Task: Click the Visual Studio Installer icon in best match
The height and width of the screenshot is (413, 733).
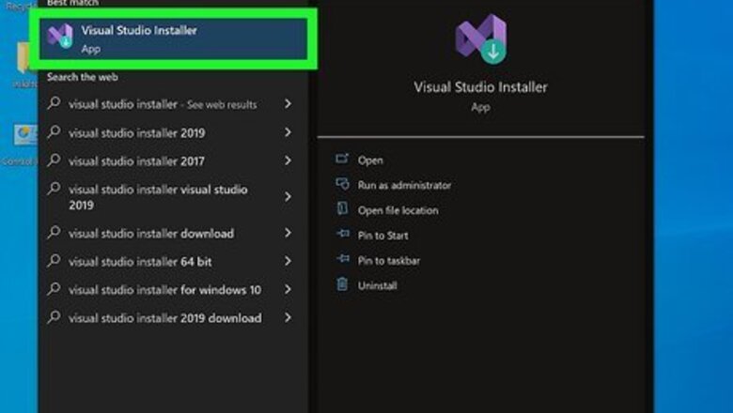Action: click(60, 36)
